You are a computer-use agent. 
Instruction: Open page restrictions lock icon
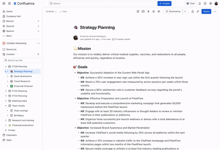point(193,12)
